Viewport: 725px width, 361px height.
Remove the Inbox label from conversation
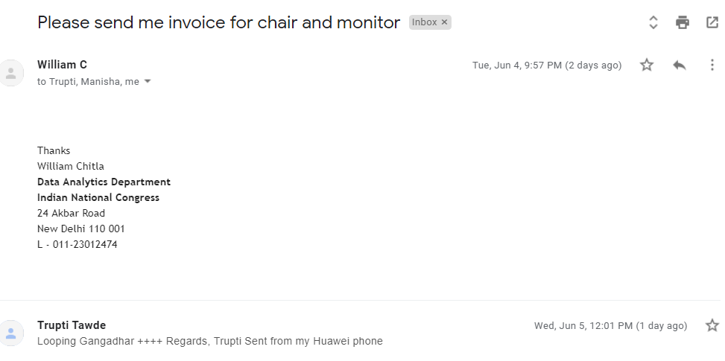point(445,22)
